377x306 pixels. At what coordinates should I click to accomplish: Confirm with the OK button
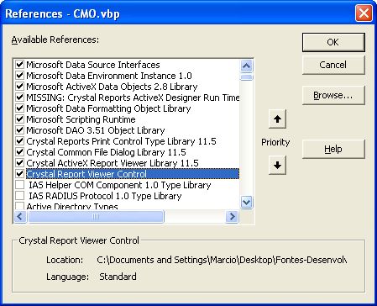tap(333, 42)
